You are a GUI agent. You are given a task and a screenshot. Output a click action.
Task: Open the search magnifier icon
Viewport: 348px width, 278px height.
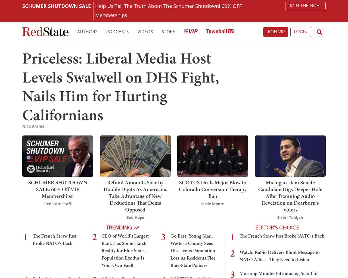point(319,32)
